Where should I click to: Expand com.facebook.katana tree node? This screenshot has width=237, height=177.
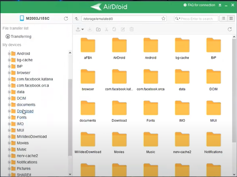(9, 79)
